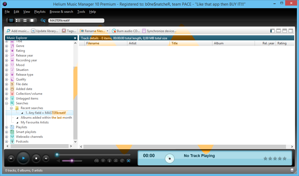Select Podcasts in the tree
This screenshot has width=299, height=176.
pyautogui.click(x=22, y=141)
